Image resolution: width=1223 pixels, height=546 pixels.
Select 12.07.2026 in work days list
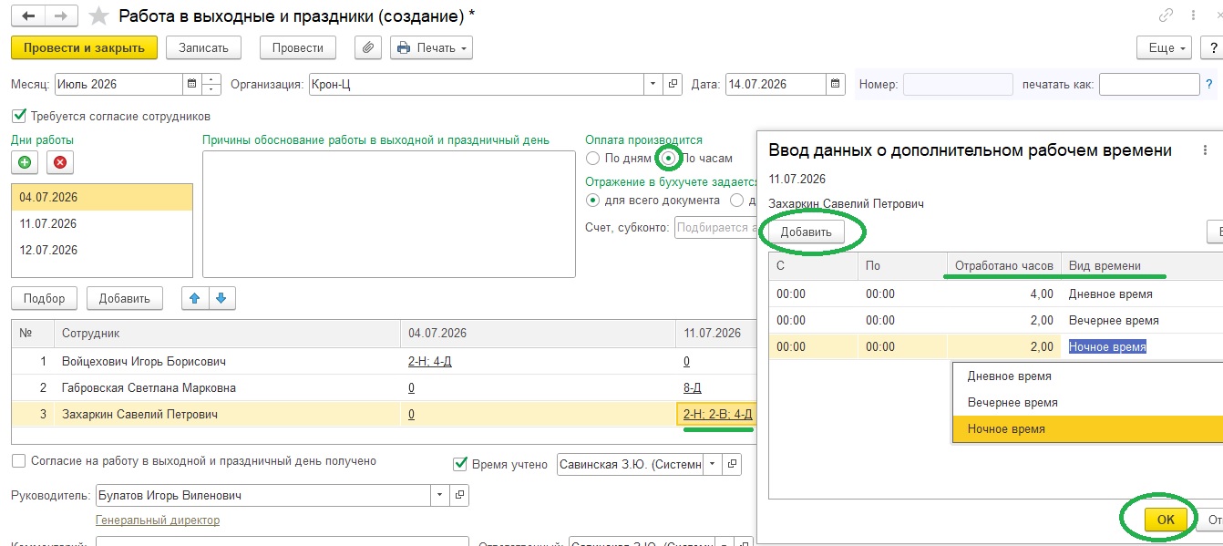[102, 250]
